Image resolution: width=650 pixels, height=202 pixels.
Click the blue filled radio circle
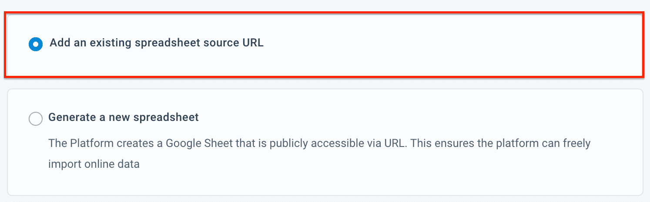click(x=36, y=44)
